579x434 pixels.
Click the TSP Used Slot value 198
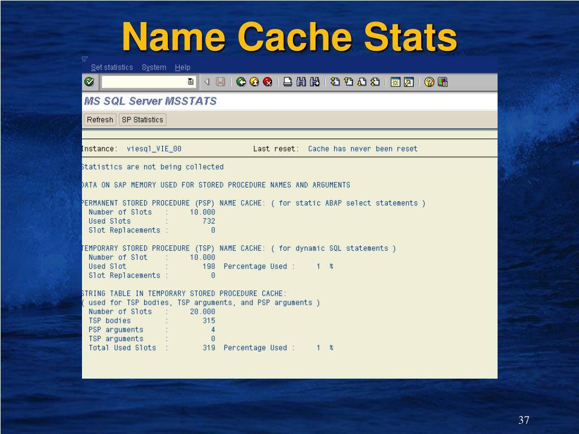209,266
